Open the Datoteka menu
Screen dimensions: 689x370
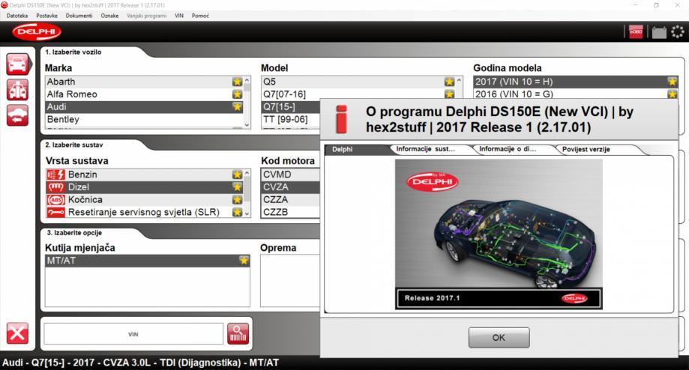point(17,16)
